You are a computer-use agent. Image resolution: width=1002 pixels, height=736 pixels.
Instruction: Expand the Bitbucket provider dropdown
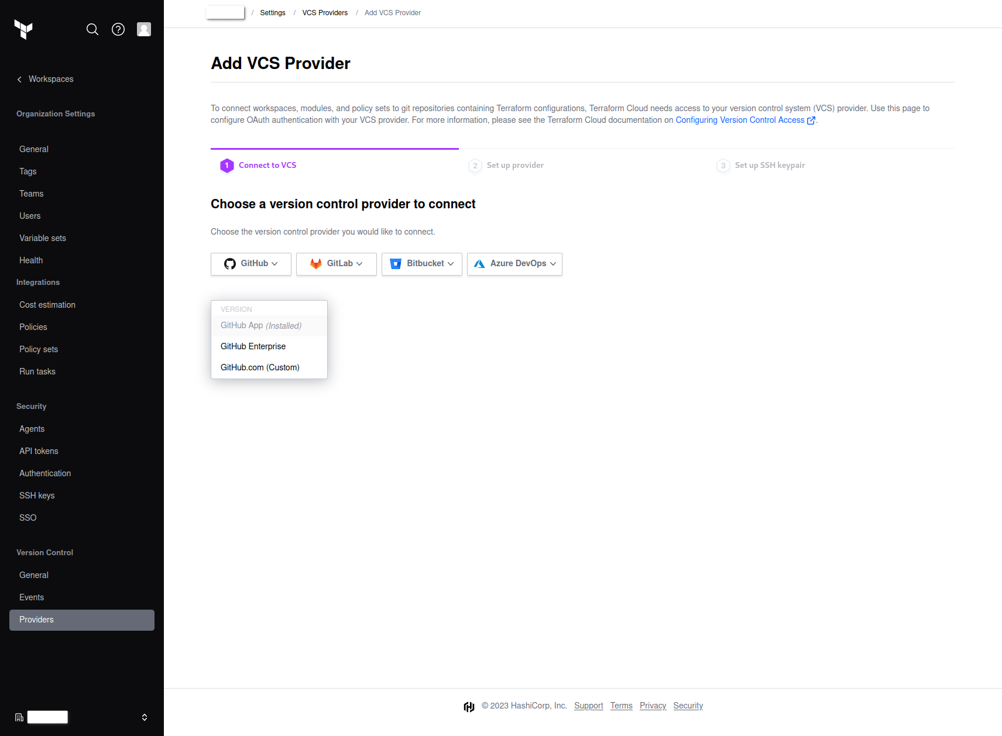click(422, 264)
